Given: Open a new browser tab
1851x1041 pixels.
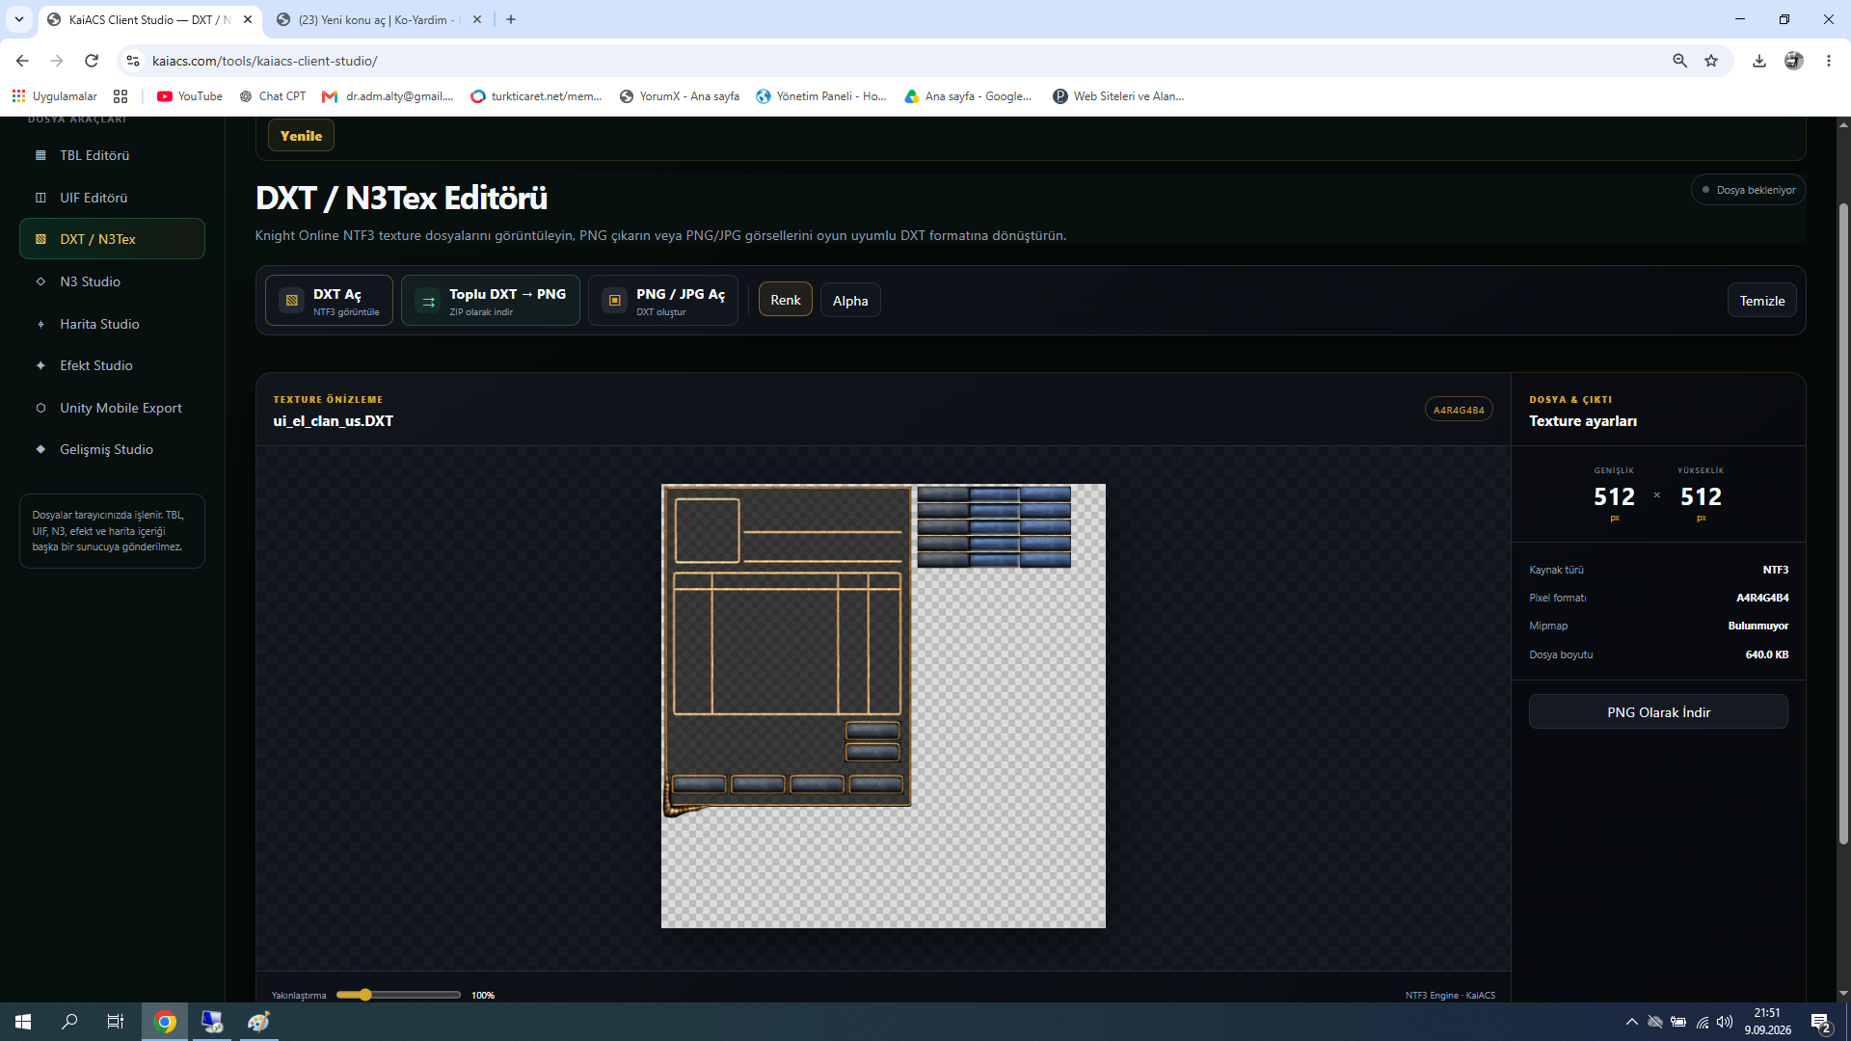Looking at the screenshot, I should tap(511, 19).
